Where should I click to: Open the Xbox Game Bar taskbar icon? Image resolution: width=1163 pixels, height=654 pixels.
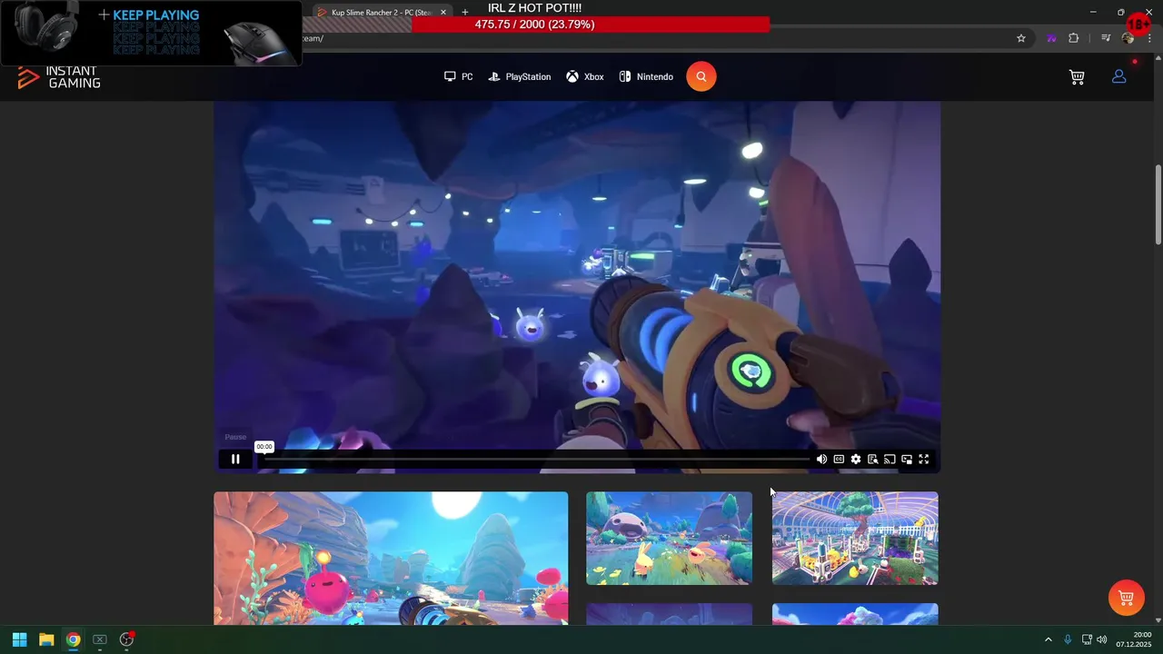click(100, 639)
